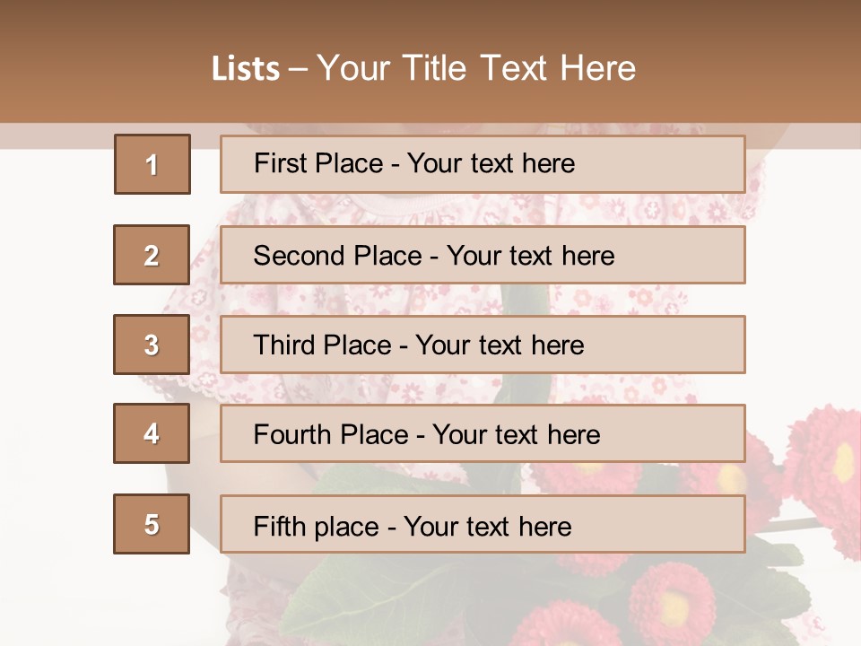This screenshot has height=646, width=861.
Task: Click the Your Title Text Here heading
Action: (476, 69)
